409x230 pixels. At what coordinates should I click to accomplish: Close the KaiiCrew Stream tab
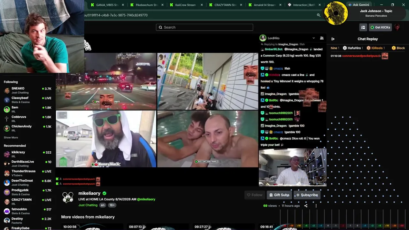[202, 5]
